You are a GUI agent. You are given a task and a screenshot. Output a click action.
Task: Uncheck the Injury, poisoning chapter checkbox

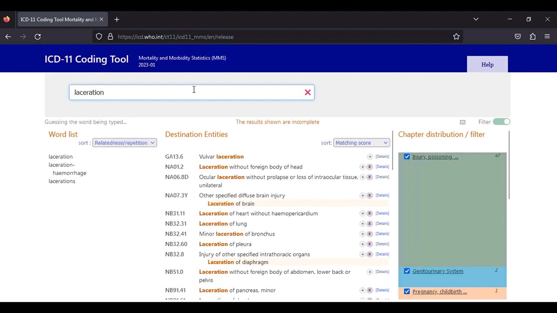(407, 156)
